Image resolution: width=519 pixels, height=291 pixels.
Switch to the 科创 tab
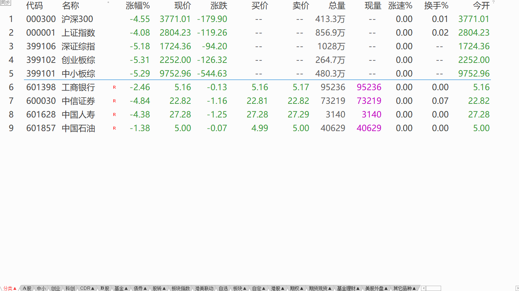click(70, 288)
